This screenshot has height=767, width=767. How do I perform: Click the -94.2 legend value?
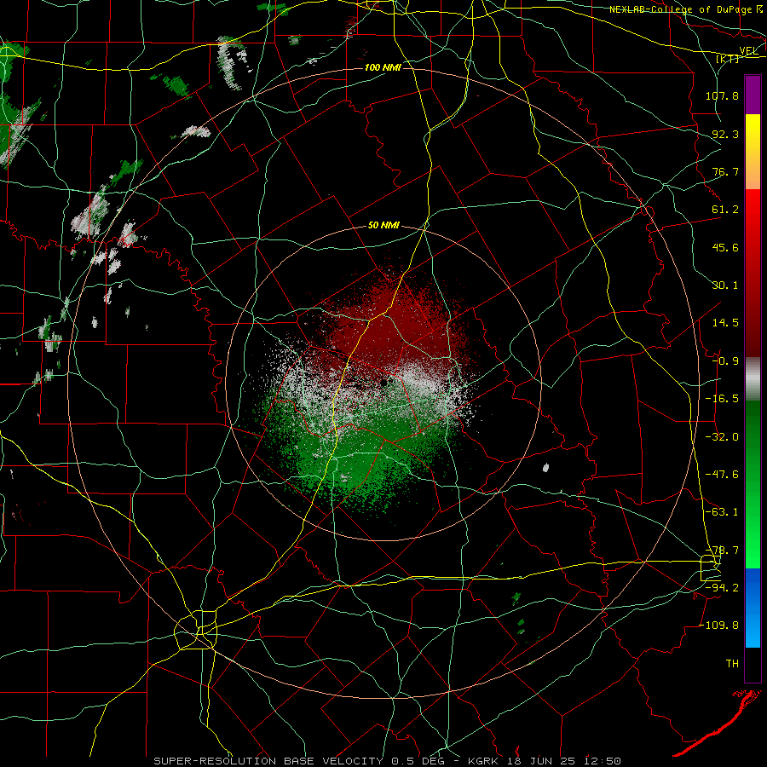[722, 588]
